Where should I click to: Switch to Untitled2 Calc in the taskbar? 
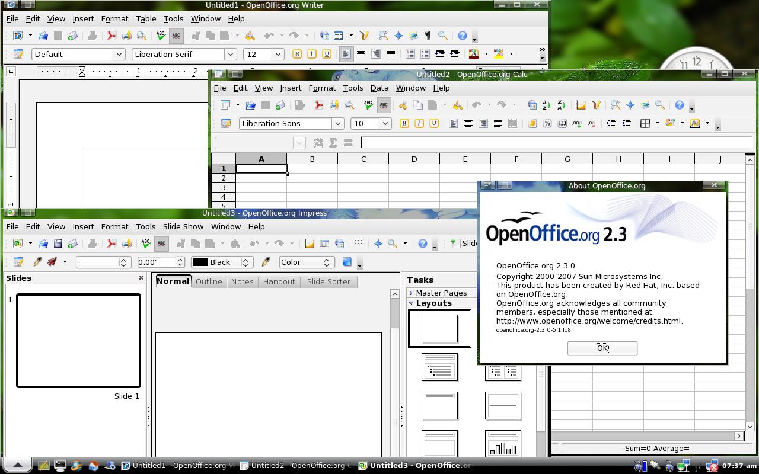click(298, 465)
